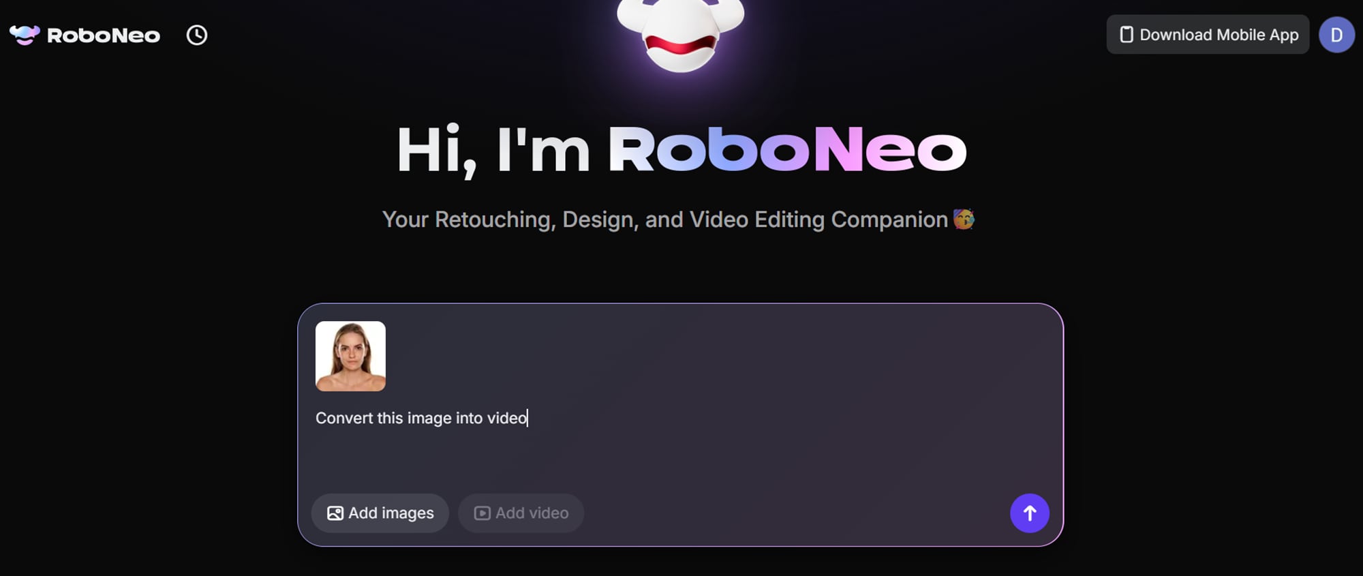Open the history clock icon
1363x576 pixels.
(197, 35)
